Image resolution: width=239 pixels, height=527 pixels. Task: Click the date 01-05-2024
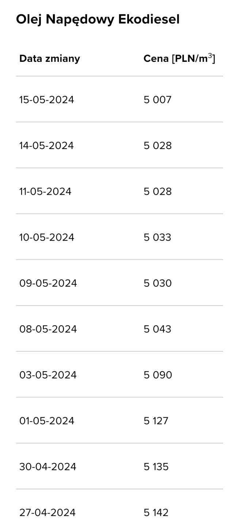[x=47, y=421]
